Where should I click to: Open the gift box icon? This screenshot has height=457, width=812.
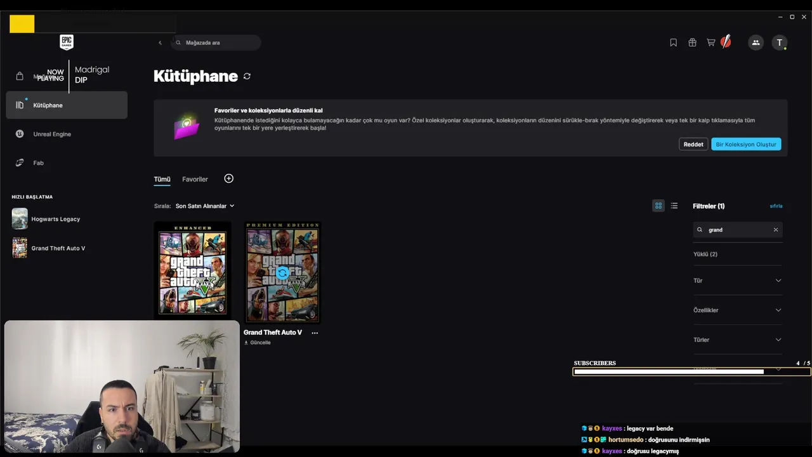pyautogui.click(x=692, y=43)
